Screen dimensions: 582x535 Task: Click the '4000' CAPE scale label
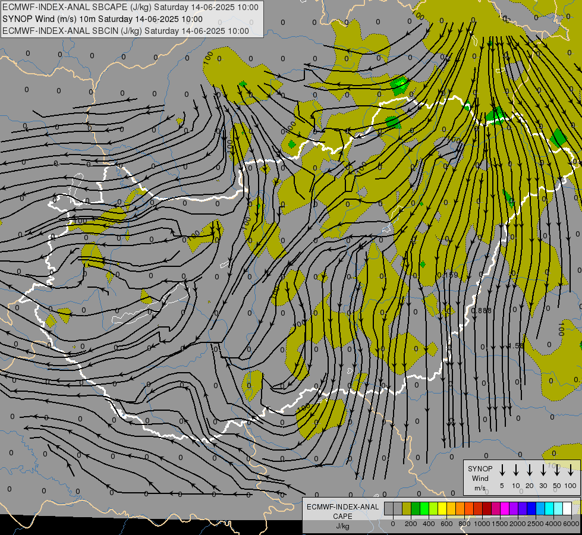coord(553,524)
